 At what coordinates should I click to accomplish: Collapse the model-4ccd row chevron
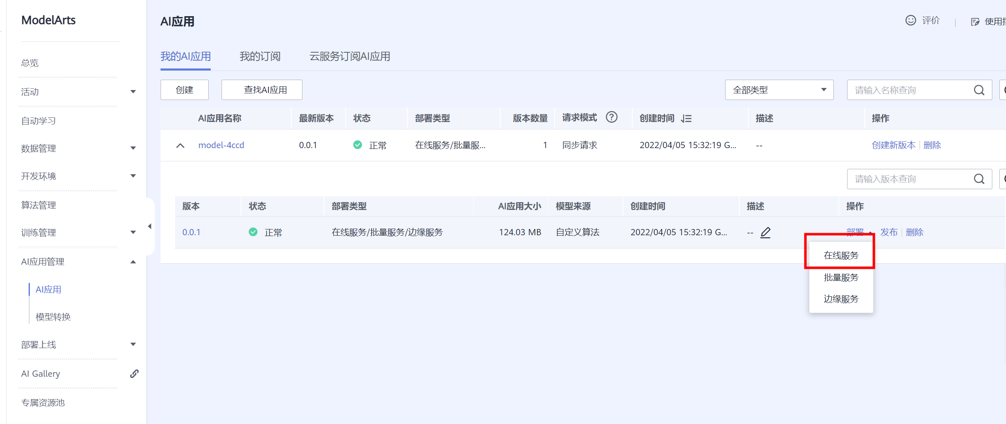click(180, 145)
